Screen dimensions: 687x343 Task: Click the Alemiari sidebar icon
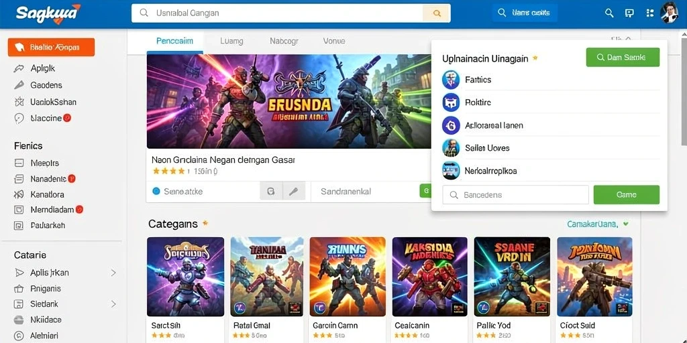click(x=19, y=336)
